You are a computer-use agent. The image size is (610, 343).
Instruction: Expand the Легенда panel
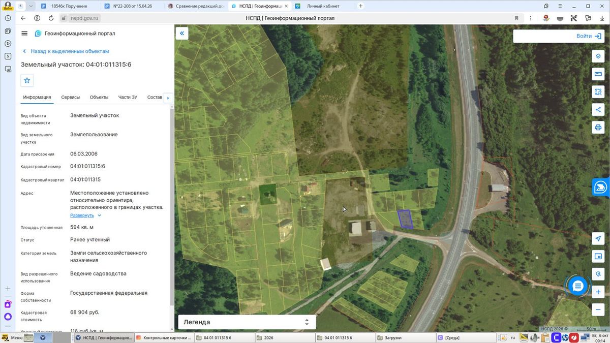[x=247, y=322]
